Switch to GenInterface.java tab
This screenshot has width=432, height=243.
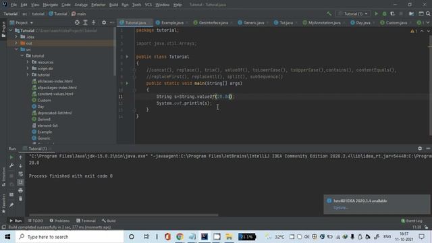pos(213,22)
